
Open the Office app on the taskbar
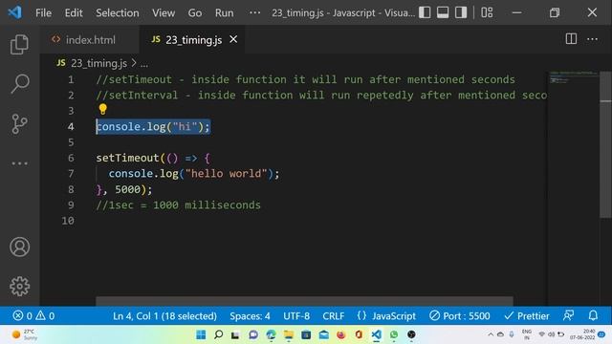(x=359, y=334)
